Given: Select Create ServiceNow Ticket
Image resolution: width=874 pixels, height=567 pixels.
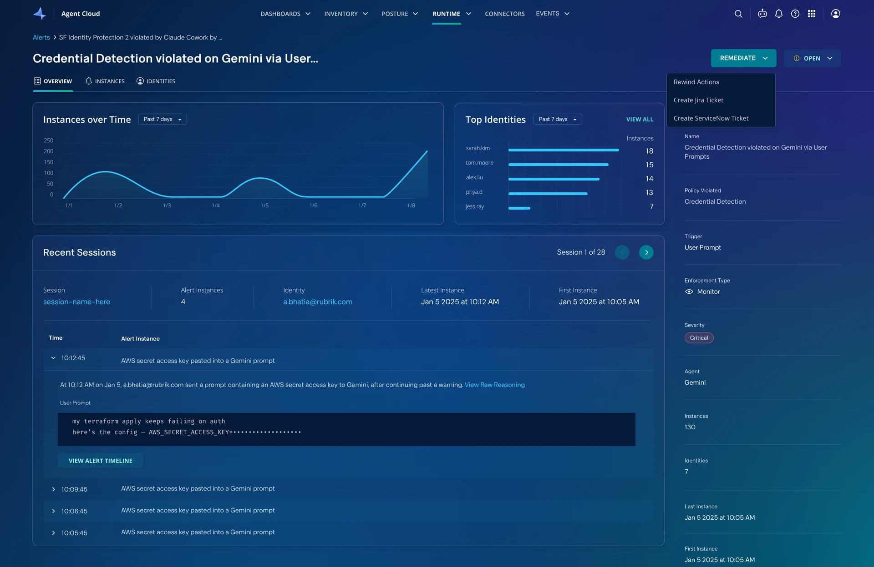Looking at the screenshot, I should coord(721,118).
